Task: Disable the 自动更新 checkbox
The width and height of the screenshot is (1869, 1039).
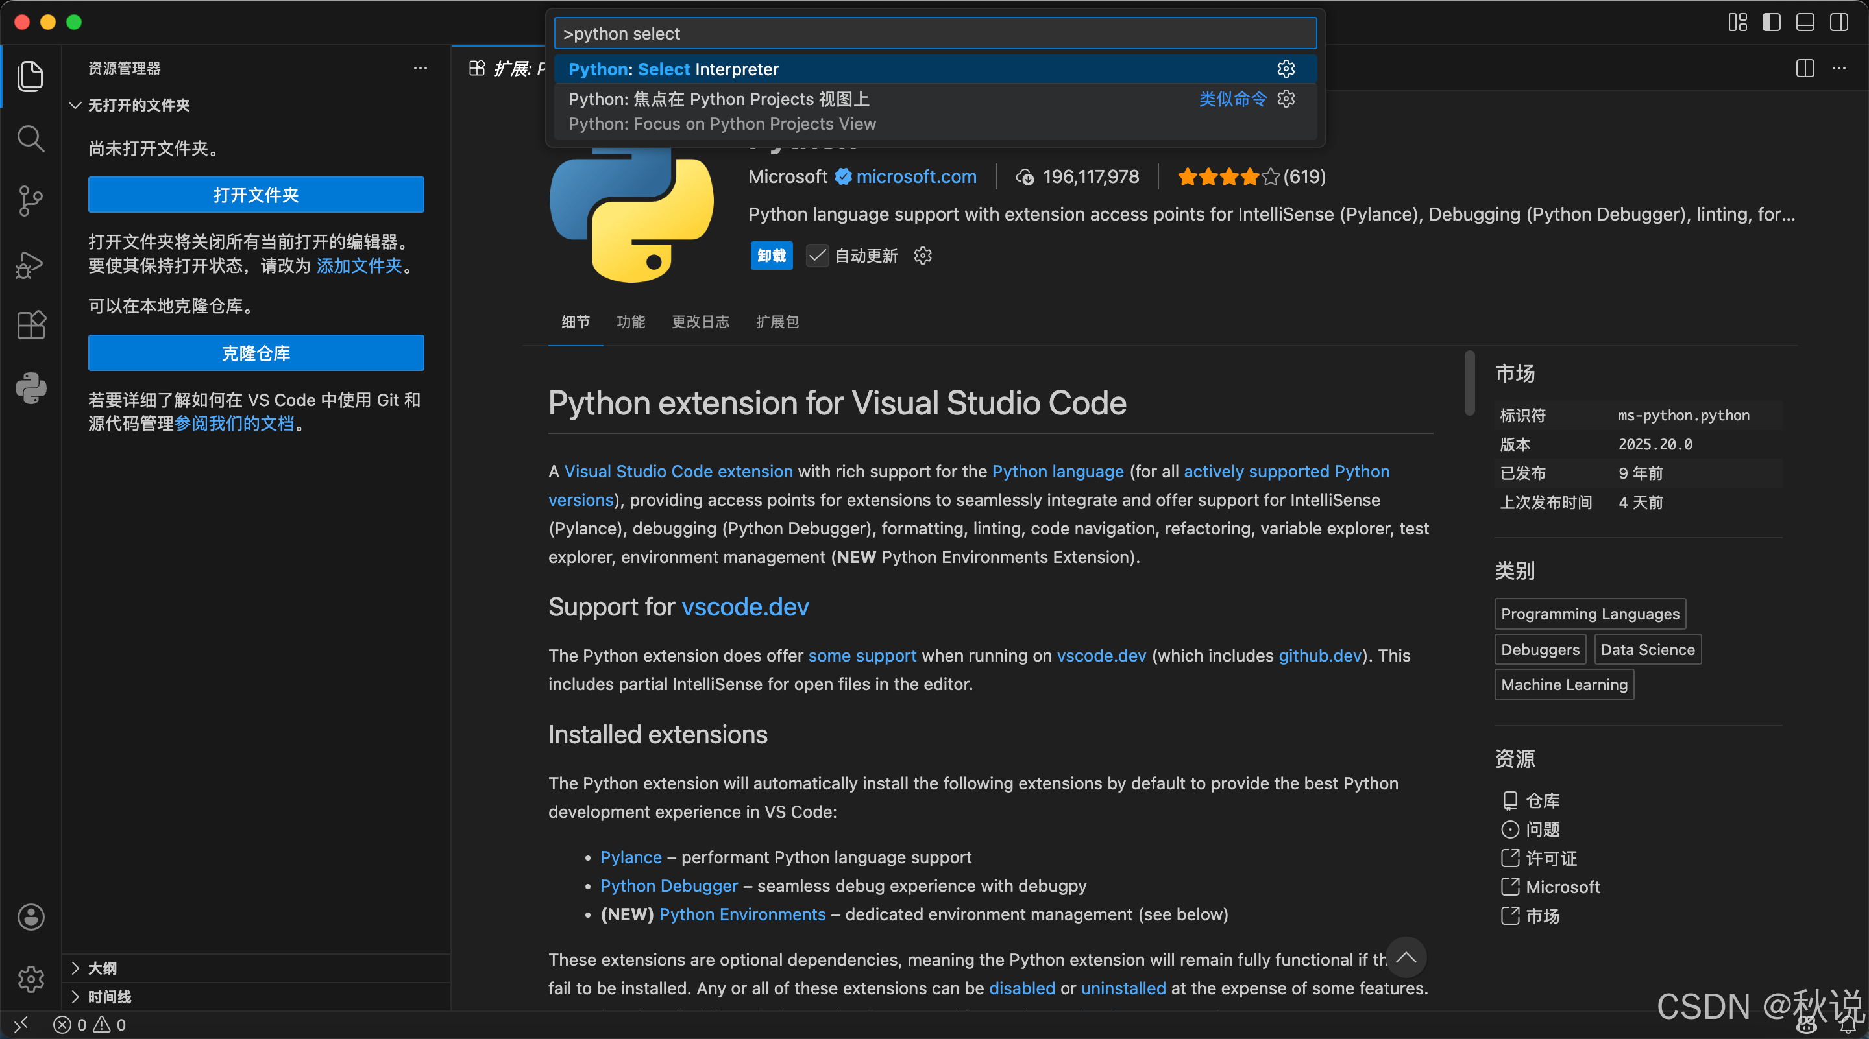Action: 817,256
